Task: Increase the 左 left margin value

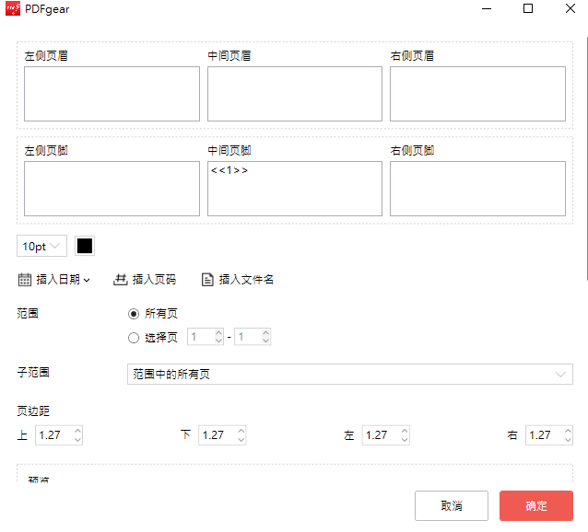Action: tap(405, 431)
